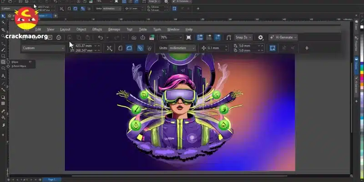Image resolution: width=364 pixels, height=182 pixels.
Task: Open the Object menu
Action: click(81, 30)
